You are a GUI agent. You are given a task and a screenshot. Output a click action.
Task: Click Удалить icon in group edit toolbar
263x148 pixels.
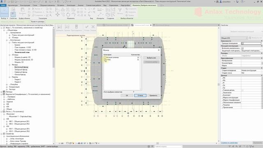67,27
